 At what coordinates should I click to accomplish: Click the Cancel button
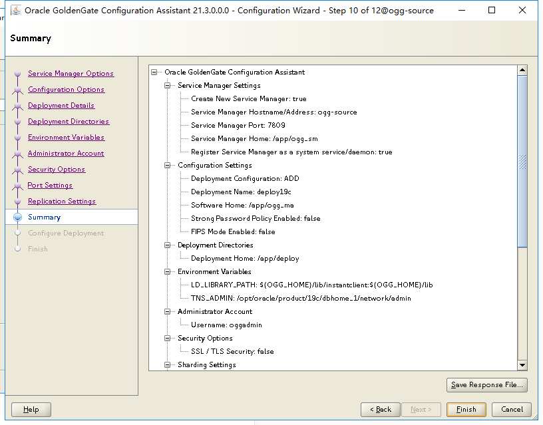click(x=512, y=410)
